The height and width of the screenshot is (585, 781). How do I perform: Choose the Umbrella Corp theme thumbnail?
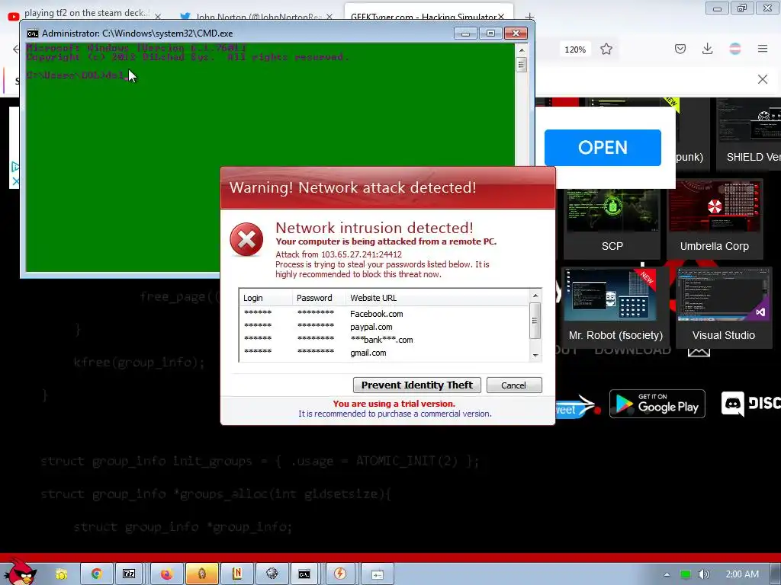[714, 220]
